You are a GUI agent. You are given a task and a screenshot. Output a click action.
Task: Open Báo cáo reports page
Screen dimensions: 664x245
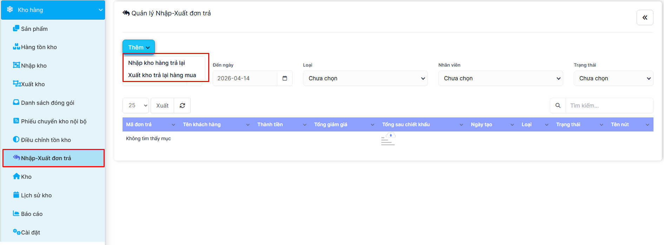(x=32, y=214)
